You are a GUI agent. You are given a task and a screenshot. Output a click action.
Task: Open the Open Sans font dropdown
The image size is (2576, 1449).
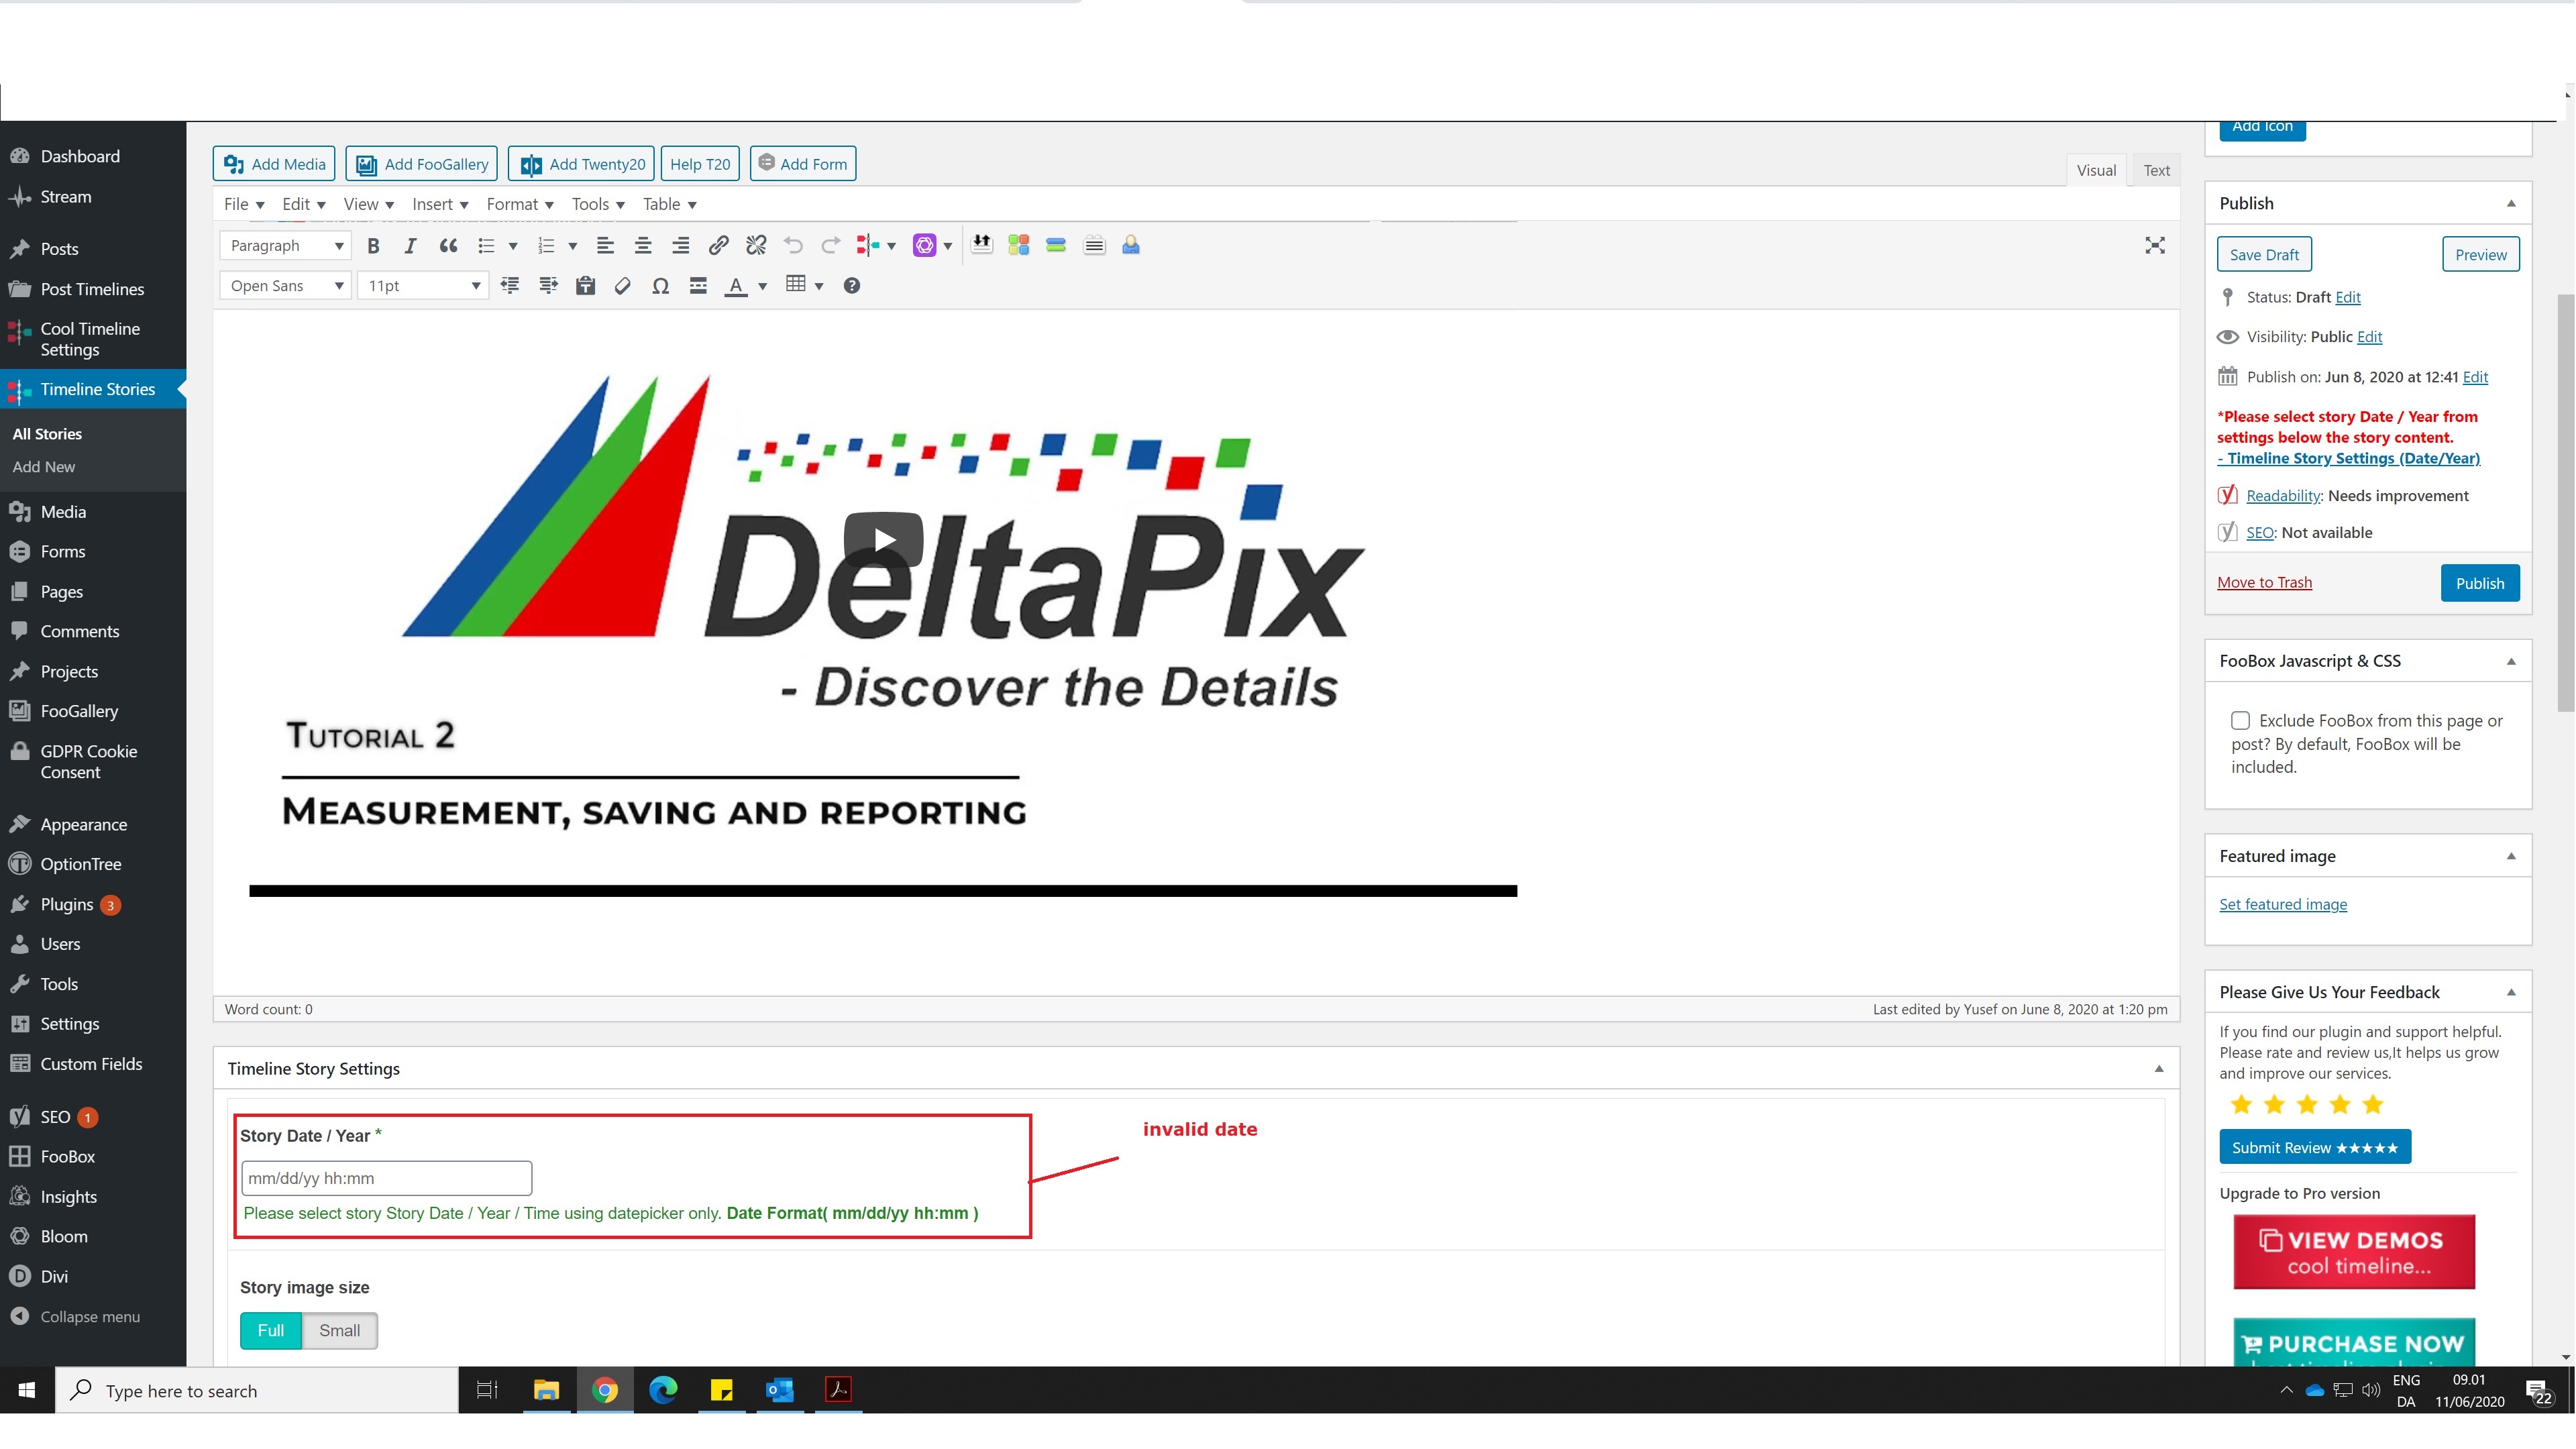point(285,286)
